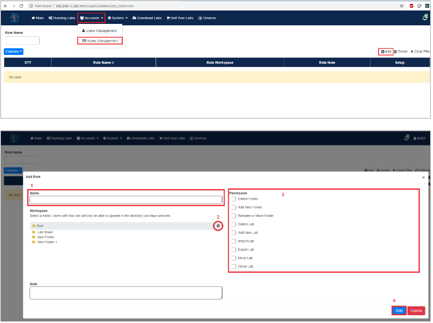Reload the page with the browser refresh icon
Viewport: 433px width, 323px height.
point(21,6)
